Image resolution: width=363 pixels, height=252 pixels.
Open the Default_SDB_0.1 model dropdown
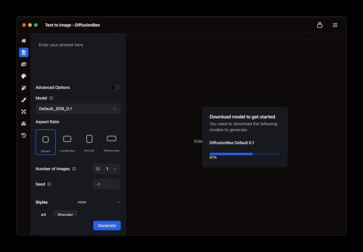tap(78, 109)
